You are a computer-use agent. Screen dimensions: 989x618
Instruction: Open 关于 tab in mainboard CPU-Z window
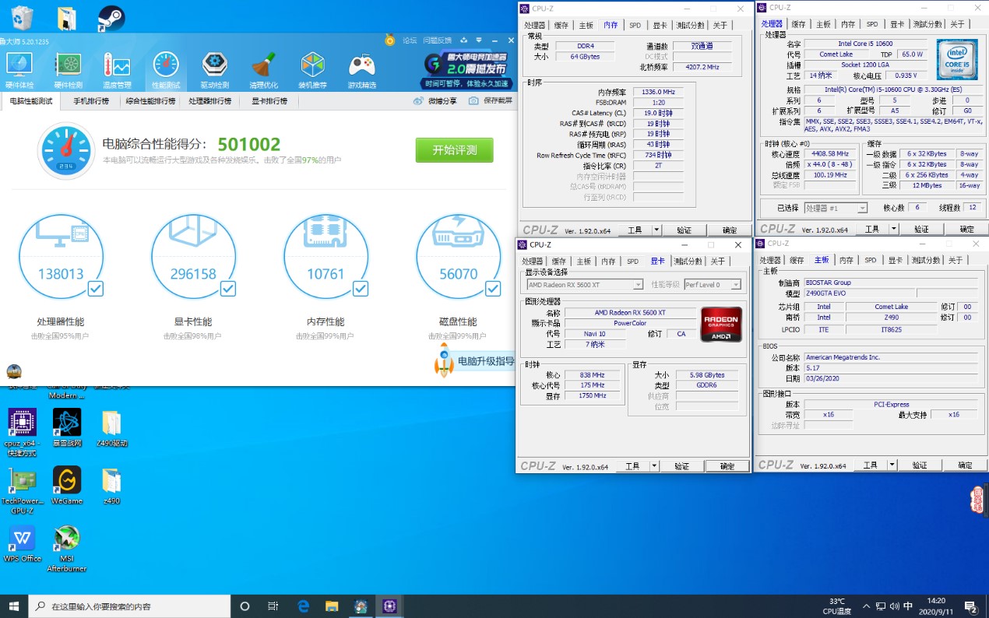tap(956, 260)
